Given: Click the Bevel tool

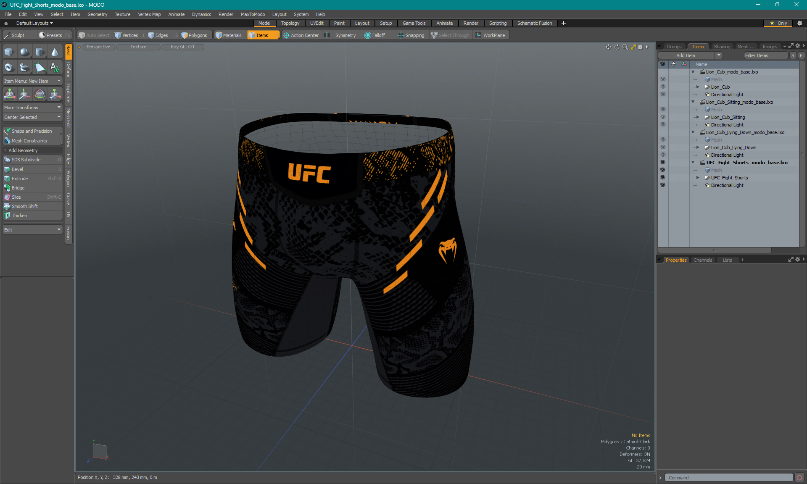Looking at the screenshot, I should point(32,169).
